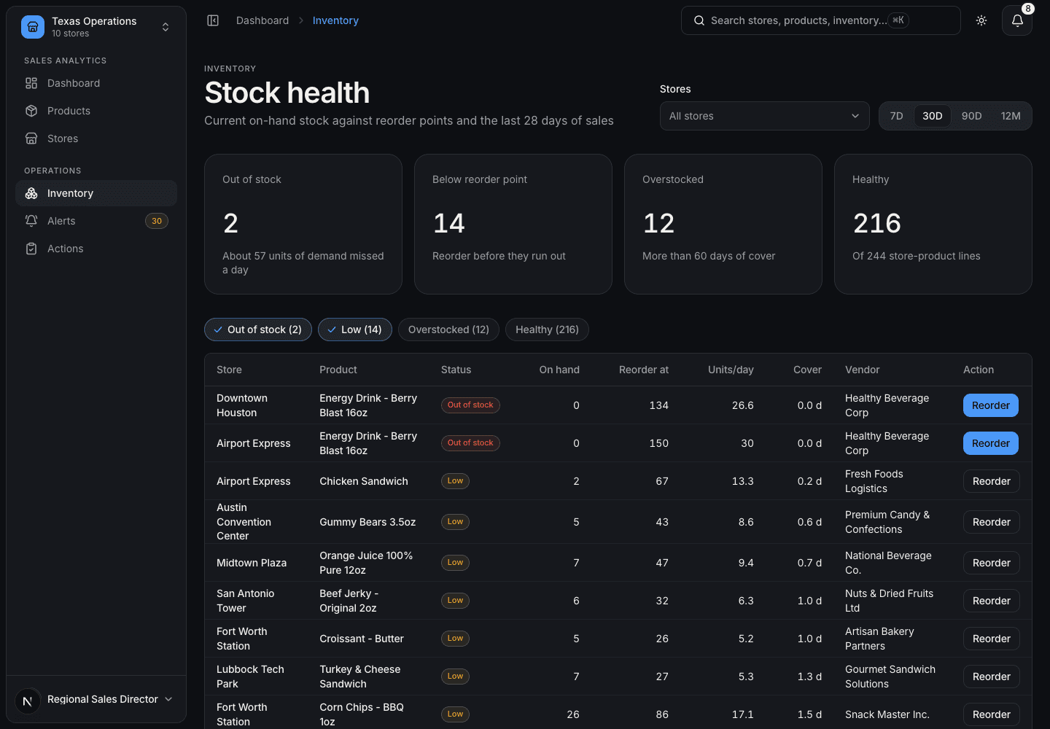Toggle the Out of stock (2) filter chip
Viewport: 1050px width, 729px height.
[x=258, y=330]
